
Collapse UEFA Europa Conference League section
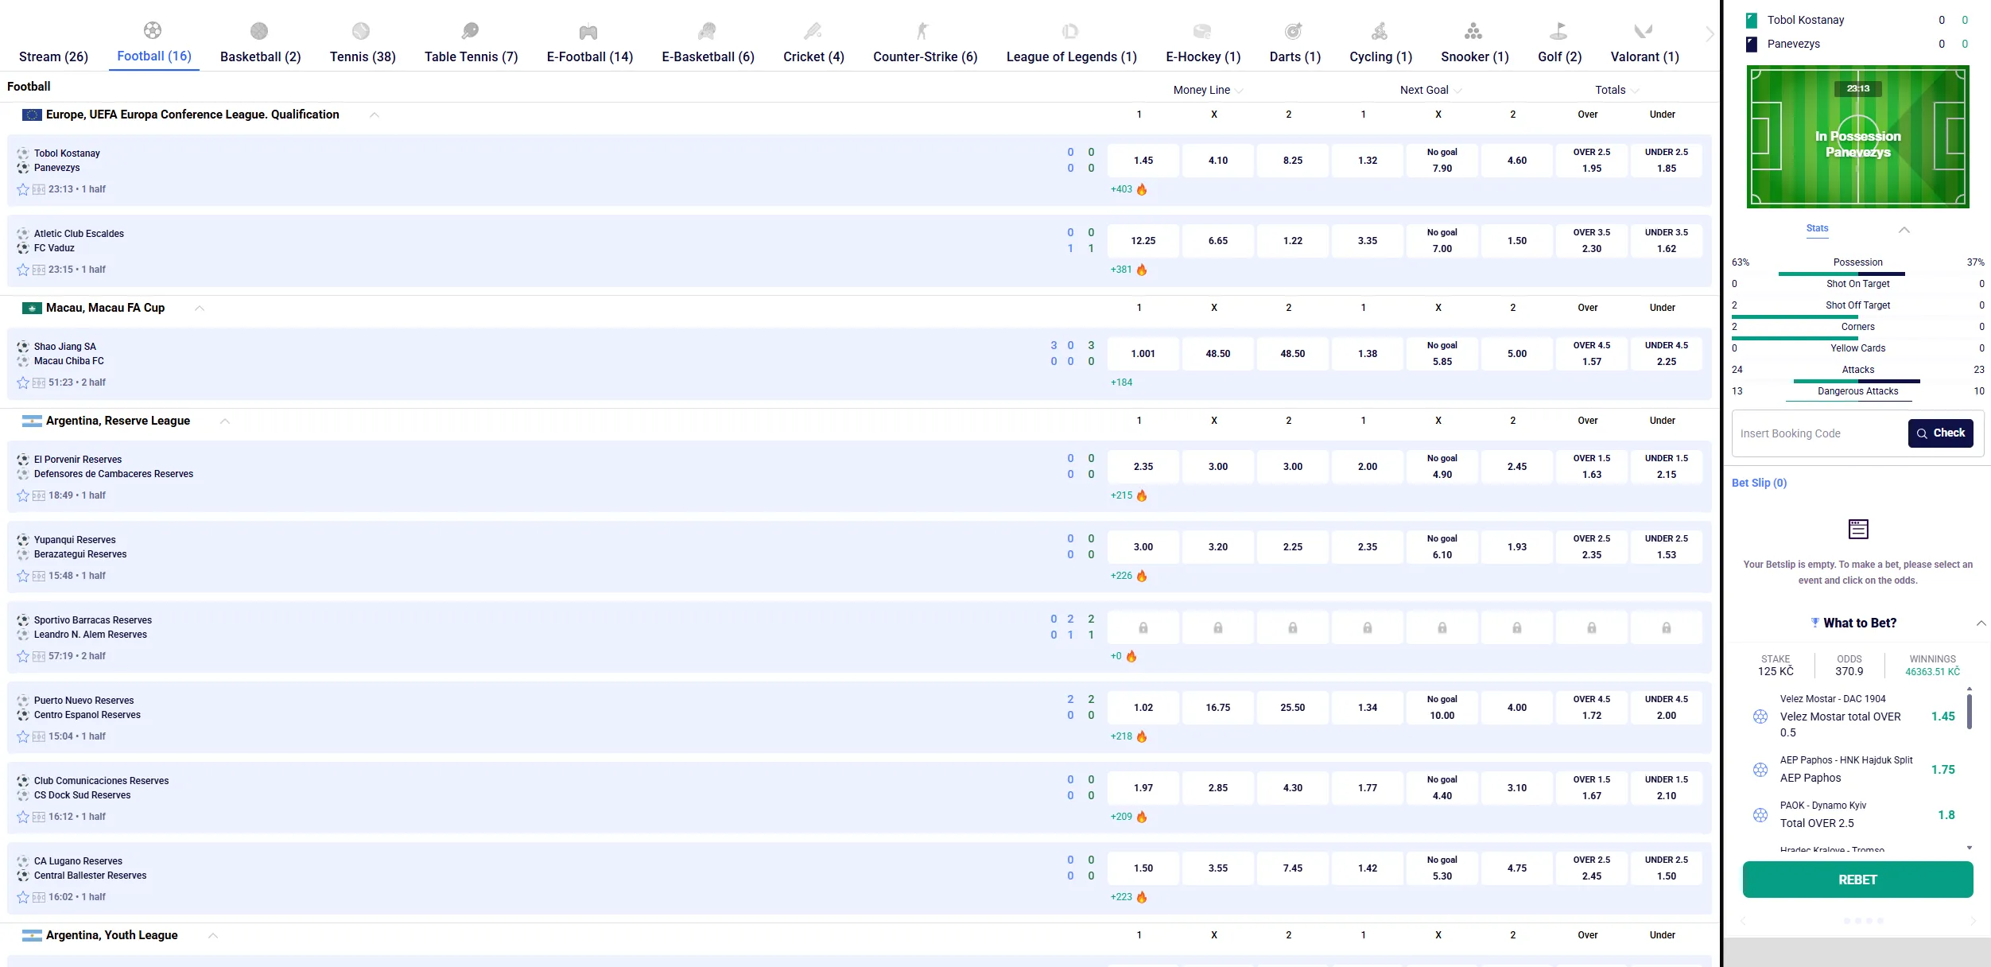[x=375, y=115]
